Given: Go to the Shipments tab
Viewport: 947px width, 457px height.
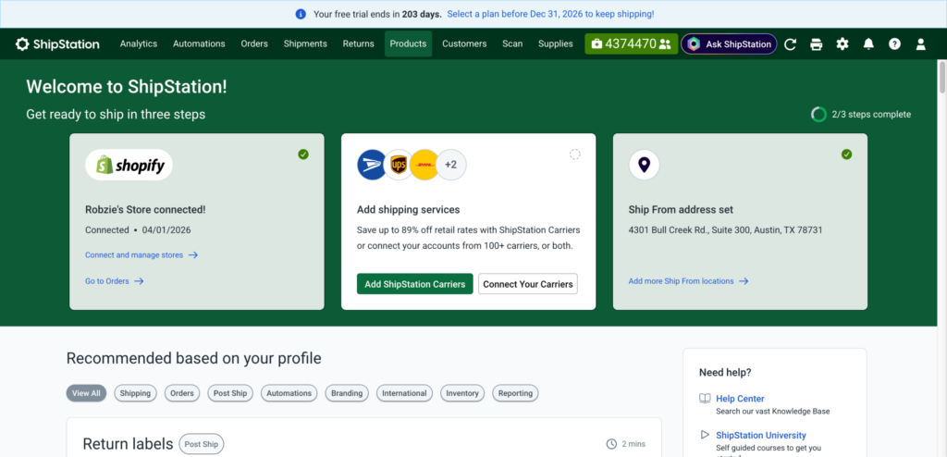Looking at the screenshot, I should point(305,44).
